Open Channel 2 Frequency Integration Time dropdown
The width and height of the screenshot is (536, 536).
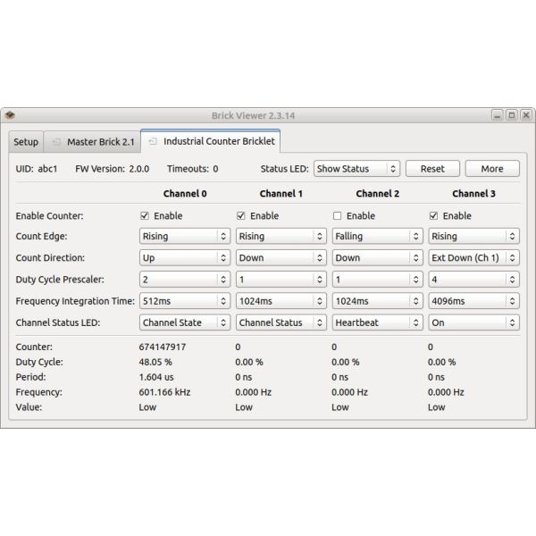click(377, 301)
